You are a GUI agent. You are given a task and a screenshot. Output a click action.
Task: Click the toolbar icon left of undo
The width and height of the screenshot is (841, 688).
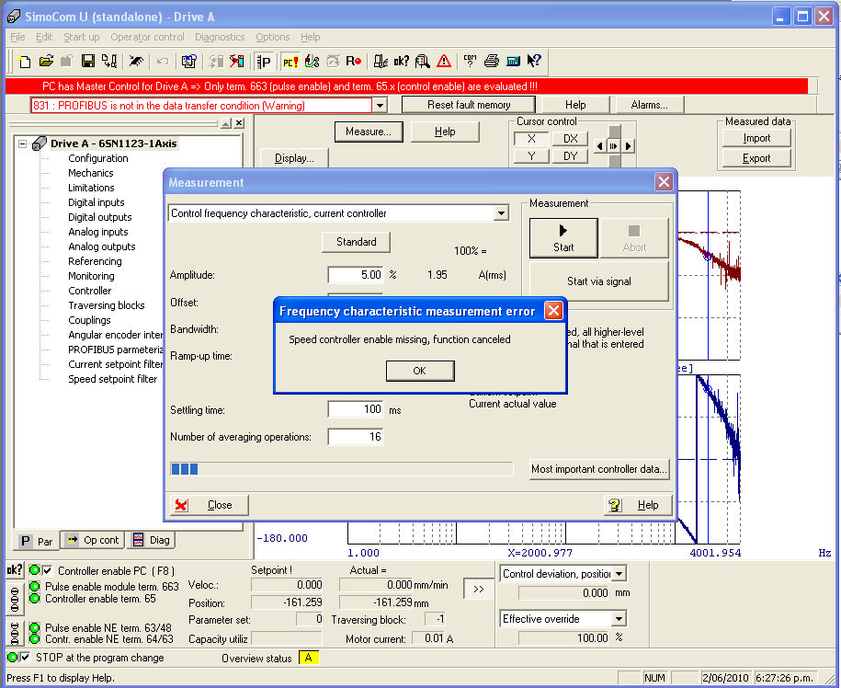tap(136, 62)
